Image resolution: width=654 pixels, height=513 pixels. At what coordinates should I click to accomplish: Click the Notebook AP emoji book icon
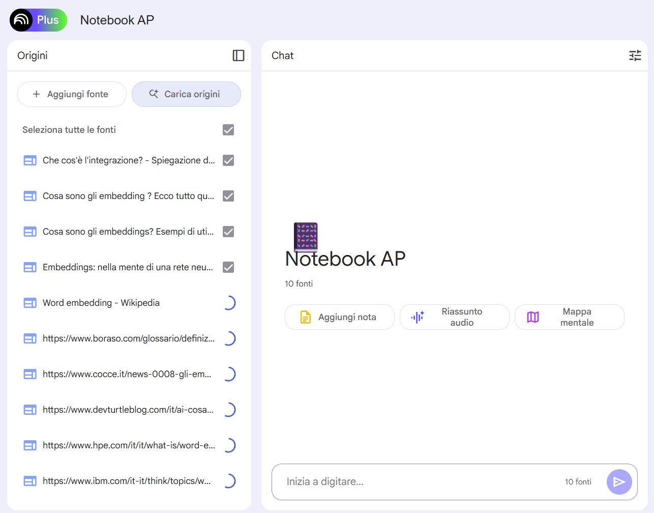(306, 237)
